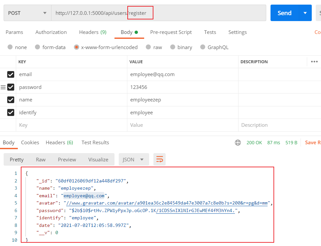
Task: Select the request Body tab
Action: pos(129,32)
